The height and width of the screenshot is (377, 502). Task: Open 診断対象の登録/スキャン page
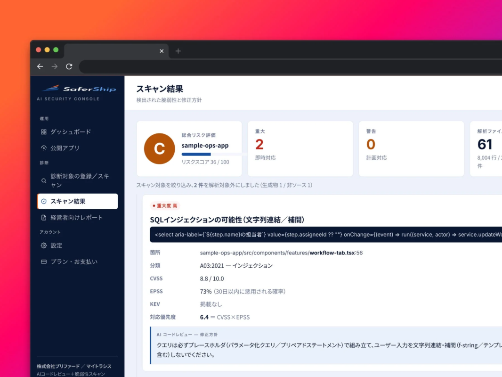[77, 180]
